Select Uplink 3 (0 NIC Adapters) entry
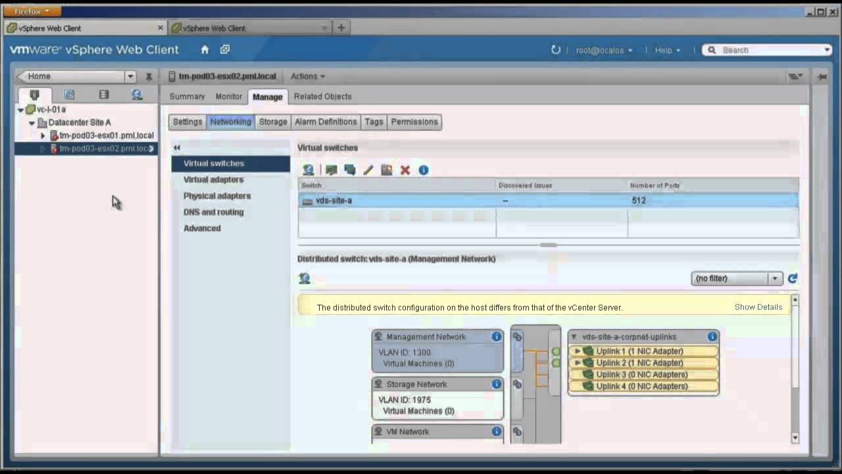Image resolution: width=842 pixels, height=474 pixels. [643, 375]
